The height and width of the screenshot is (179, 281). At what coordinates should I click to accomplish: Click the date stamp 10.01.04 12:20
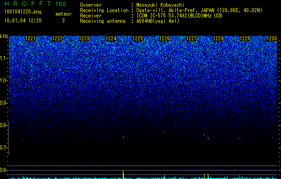[x=23, y=21]
